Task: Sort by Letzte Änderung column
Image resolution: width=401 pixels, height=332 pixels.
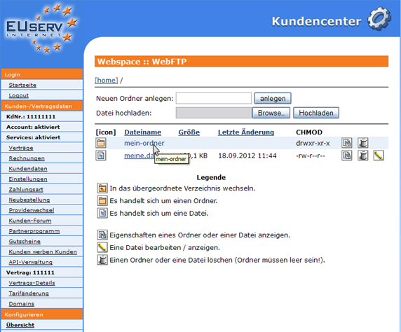Action: tap(246, 132)
